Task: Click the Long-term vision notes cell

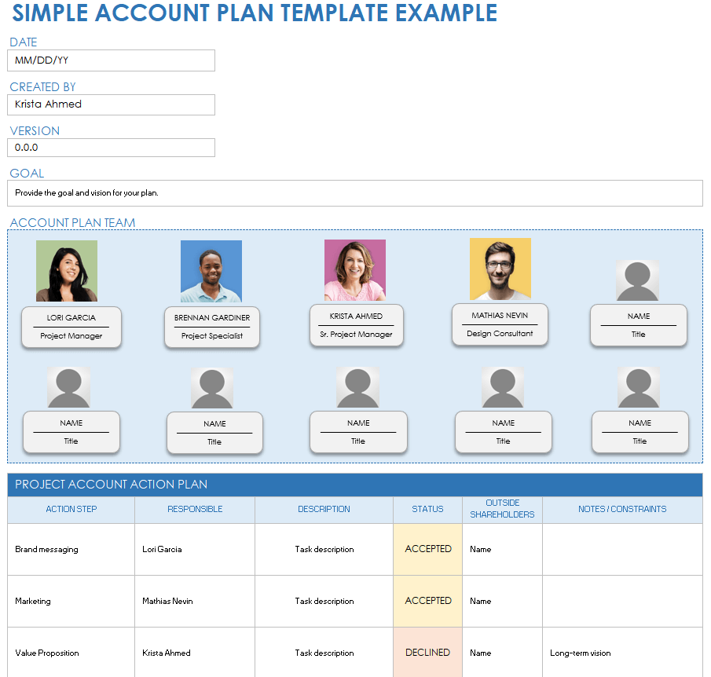Action: [x=621, y=653]
